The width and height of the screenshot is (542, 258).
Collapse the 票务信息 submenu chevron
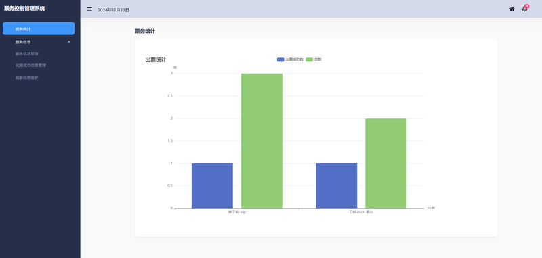[69, 42]
